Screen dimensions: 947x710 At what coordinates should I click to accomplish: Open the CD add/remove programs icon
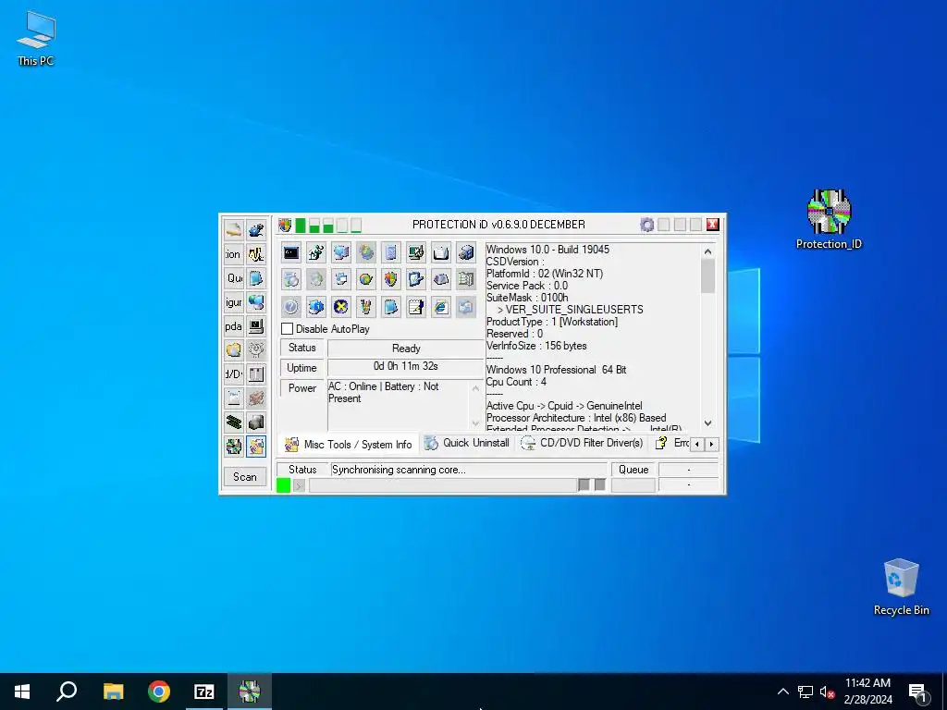pos(291,279)
